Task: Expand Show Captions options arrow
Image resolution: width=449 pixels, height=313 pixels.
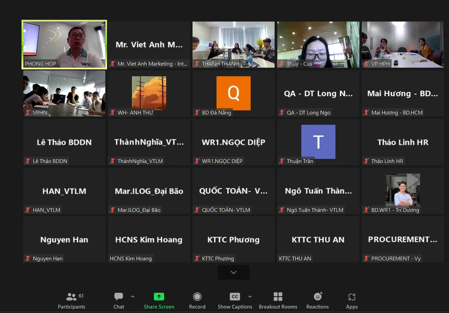Action: click(250, 297)
